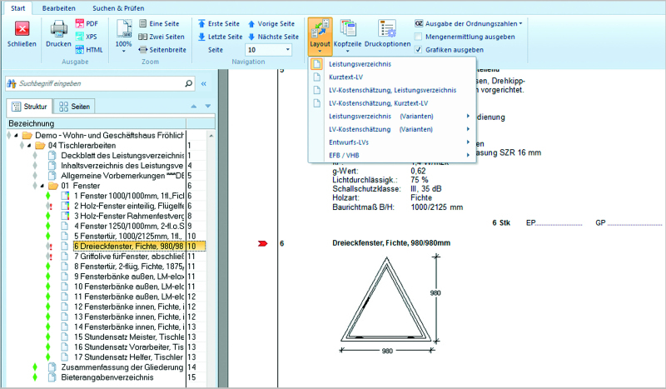666x389 pixels.
Task: Switch to the Bearbeiten tab
Action: click(58, 8)
